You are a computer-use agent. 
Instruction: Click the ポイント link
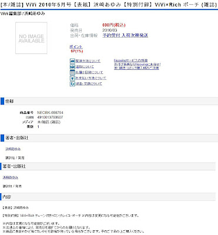coord(76,47)
